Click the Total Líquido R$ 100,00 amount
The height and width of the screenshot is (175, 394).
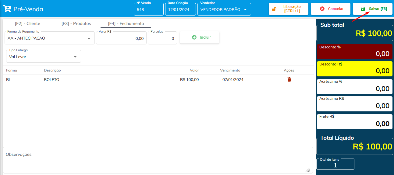[372, 146]
